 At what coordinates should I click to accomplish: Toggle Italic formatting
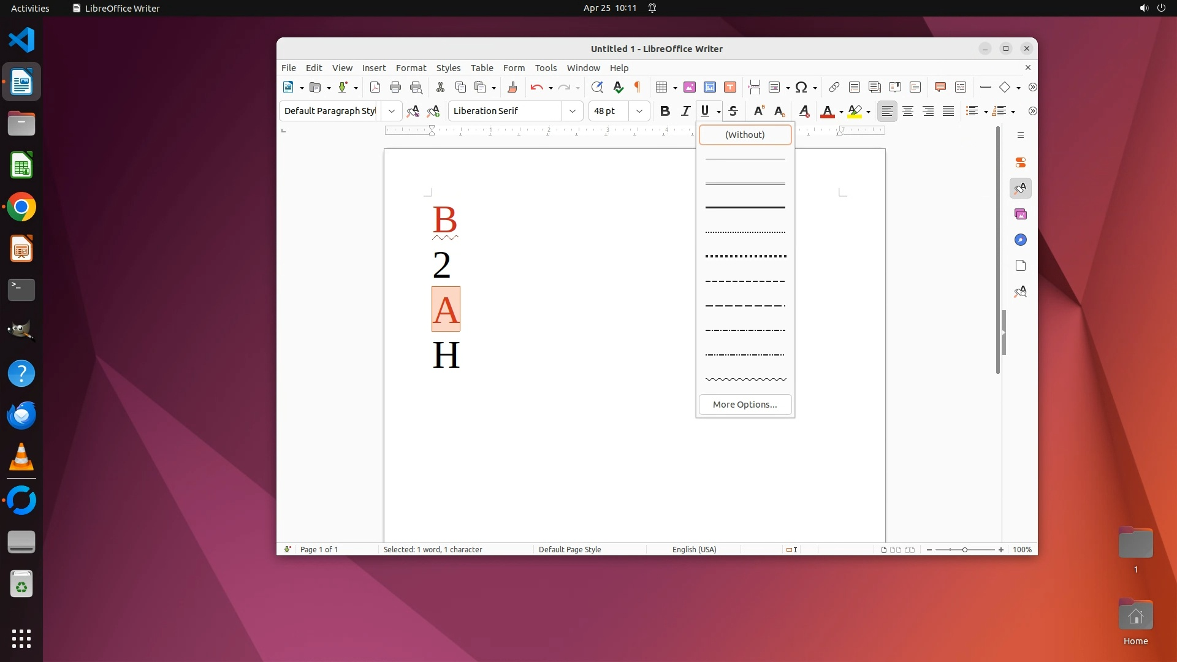coord(685,111)
